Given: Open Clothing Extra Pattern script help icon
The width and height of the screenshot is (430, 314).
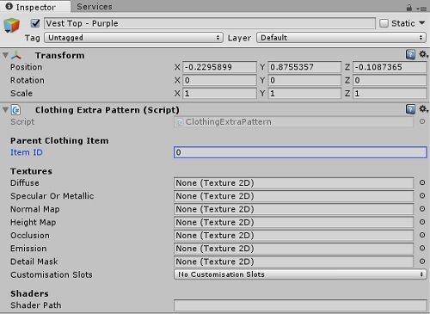Looking at the screenshot, I should click(x=410, y=109).
